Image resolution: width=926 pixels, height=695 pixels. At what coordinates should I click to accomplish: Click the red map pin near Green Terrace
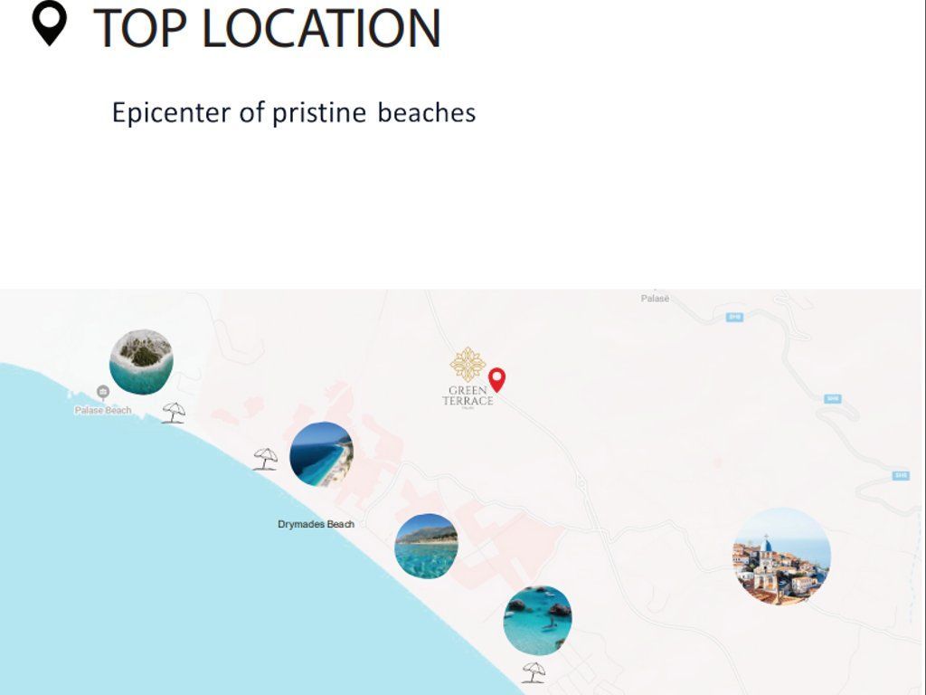pyautogui.click(x=496, y=379)
